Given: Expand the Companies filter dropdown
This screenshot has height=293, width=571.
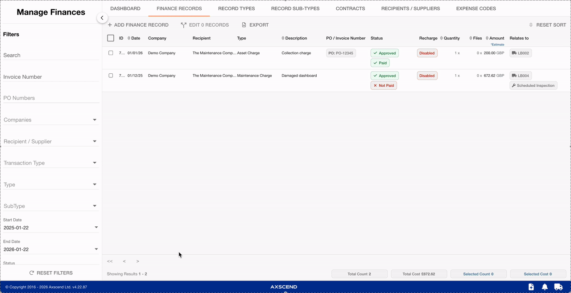Looking at the screenshot, I should coord(95,120).
